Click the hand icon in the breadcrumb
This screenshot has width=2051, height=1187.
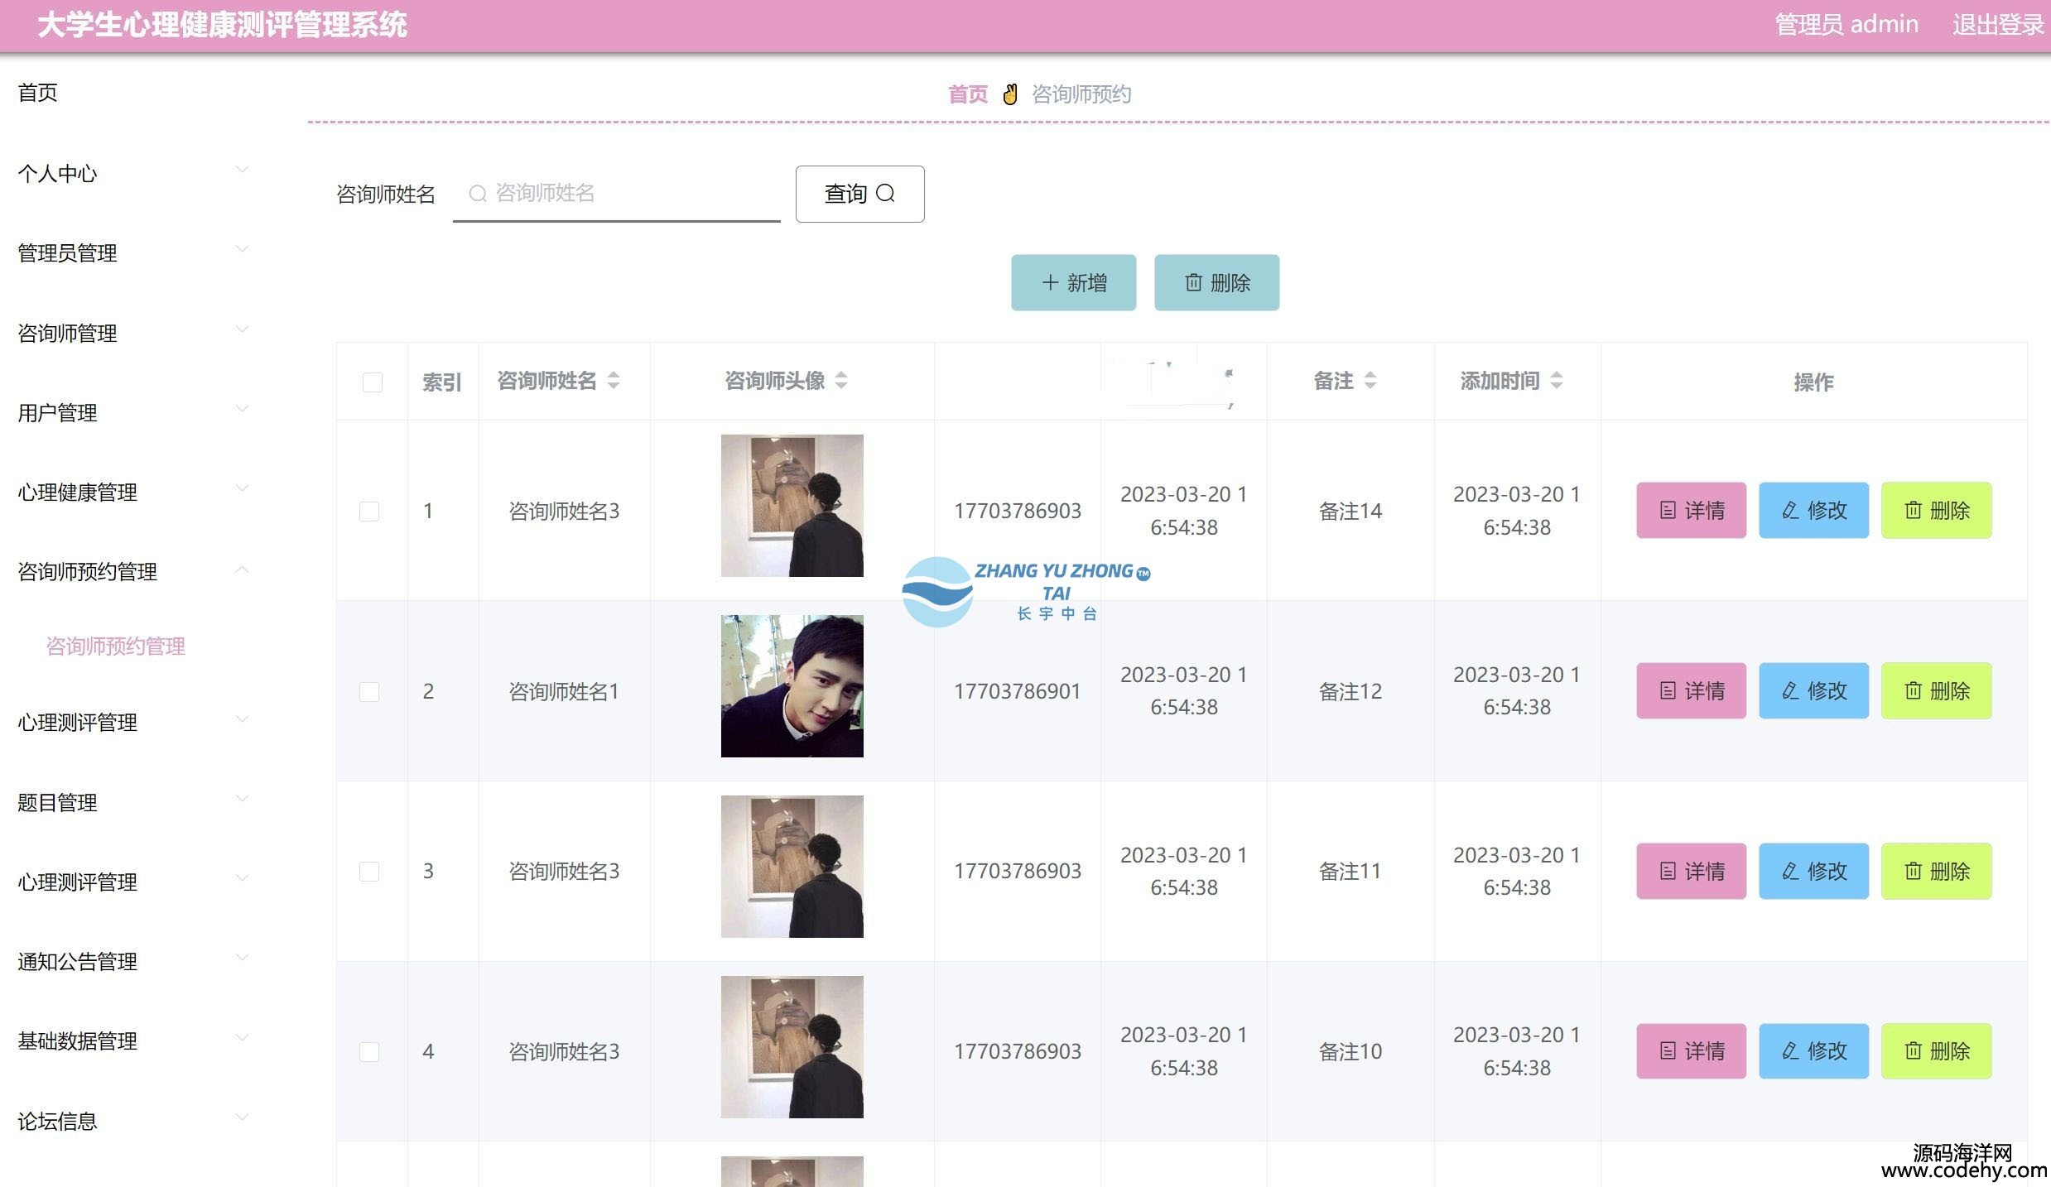[x=1010, y=94]
